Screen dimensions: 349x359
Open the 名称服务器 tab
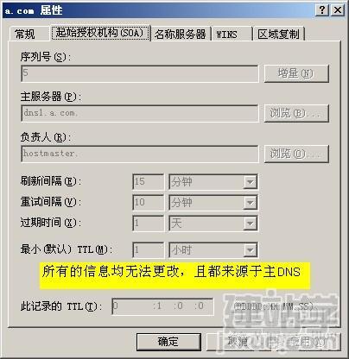181,34
